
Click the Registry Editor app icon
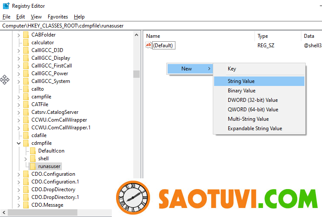[x=6, y=6]
